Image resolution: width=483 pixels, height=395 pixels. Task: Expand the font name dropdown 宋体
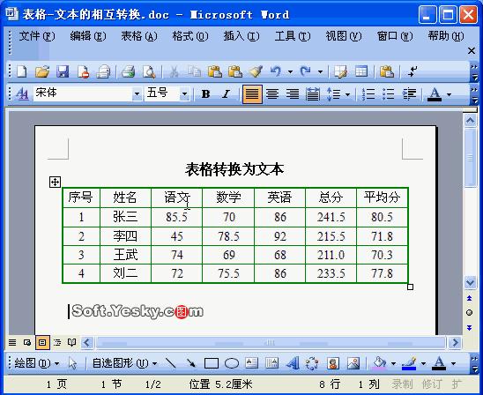pos(137,94)
